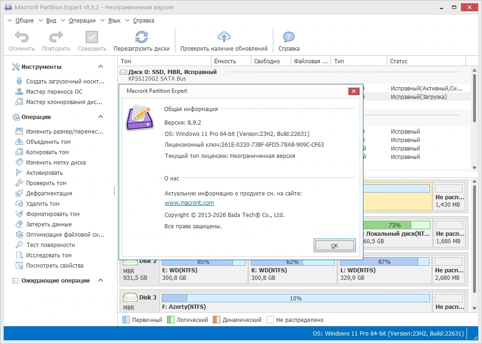Reload disks via Перезагрузить диски icon
The width and height of the screenshot is (482, 344).
(142, 37)
